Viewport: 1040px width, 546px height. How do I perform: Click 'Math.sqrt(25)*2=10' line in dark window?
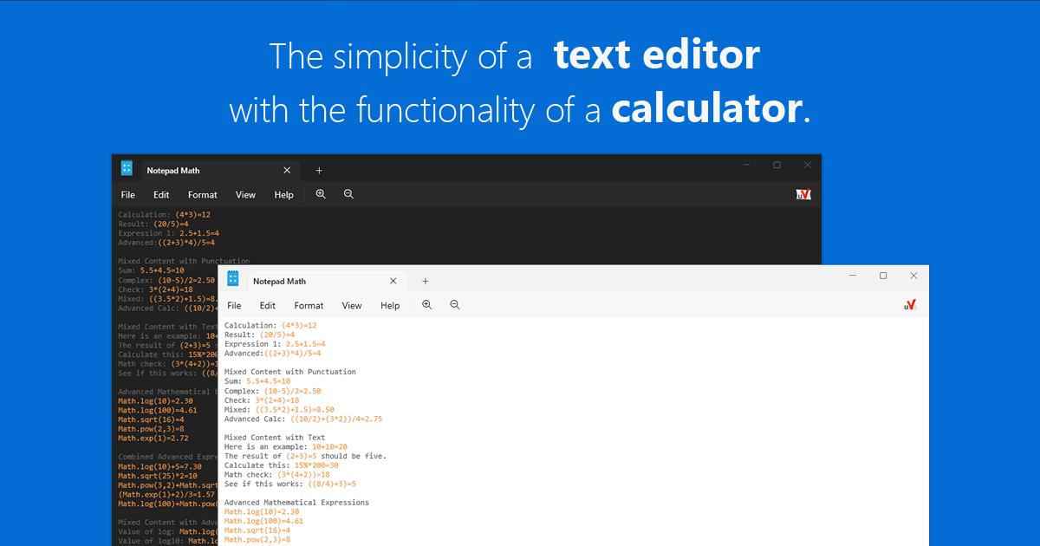pos(158,476)
